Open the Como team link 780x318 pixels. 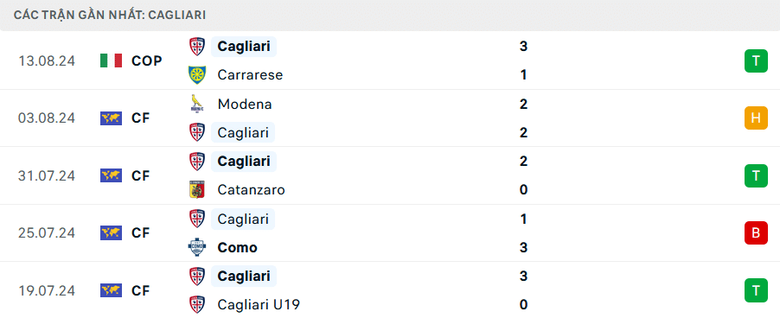point(237,247)
